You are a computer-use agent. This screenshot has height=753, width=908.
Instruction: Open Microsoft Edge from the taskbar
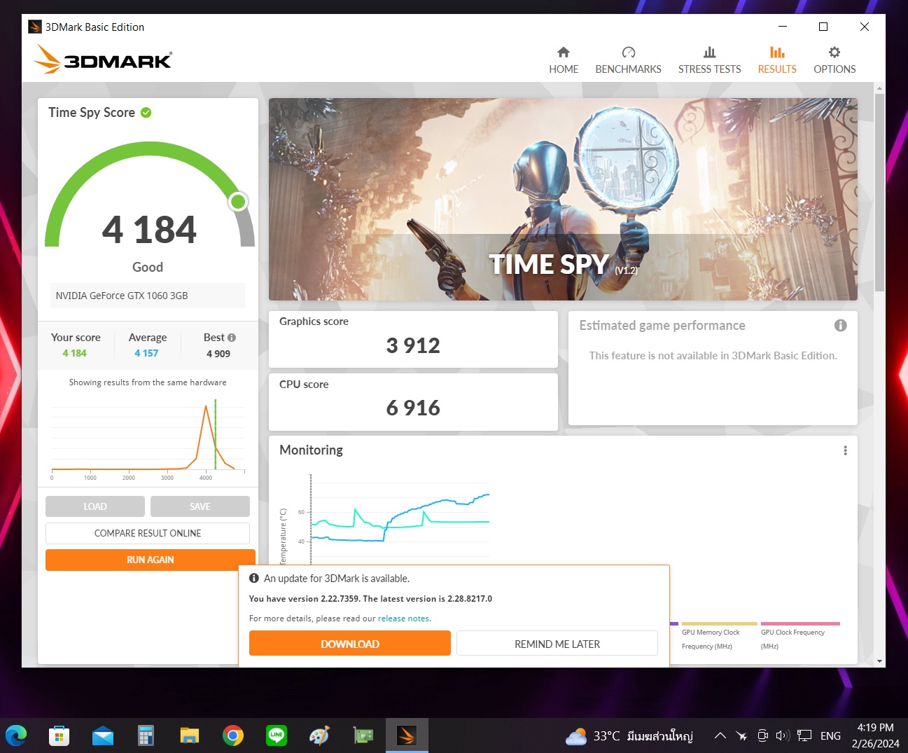[17, 735]
